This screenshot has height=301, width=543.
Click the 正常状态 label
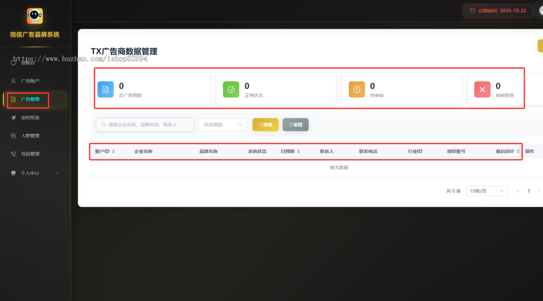(x=254, y=95)
